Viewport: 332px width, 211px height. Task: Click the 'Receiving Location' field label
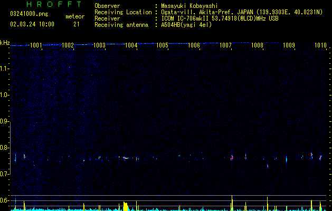tap(123, 12)
